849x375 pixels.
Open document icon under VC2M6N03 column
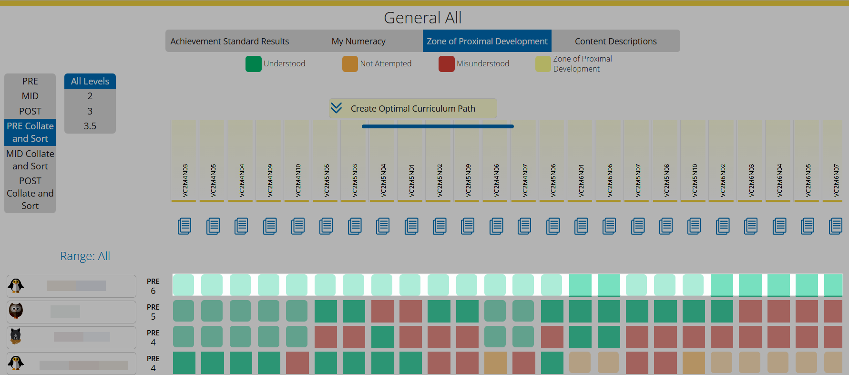(x=751, y=226)
